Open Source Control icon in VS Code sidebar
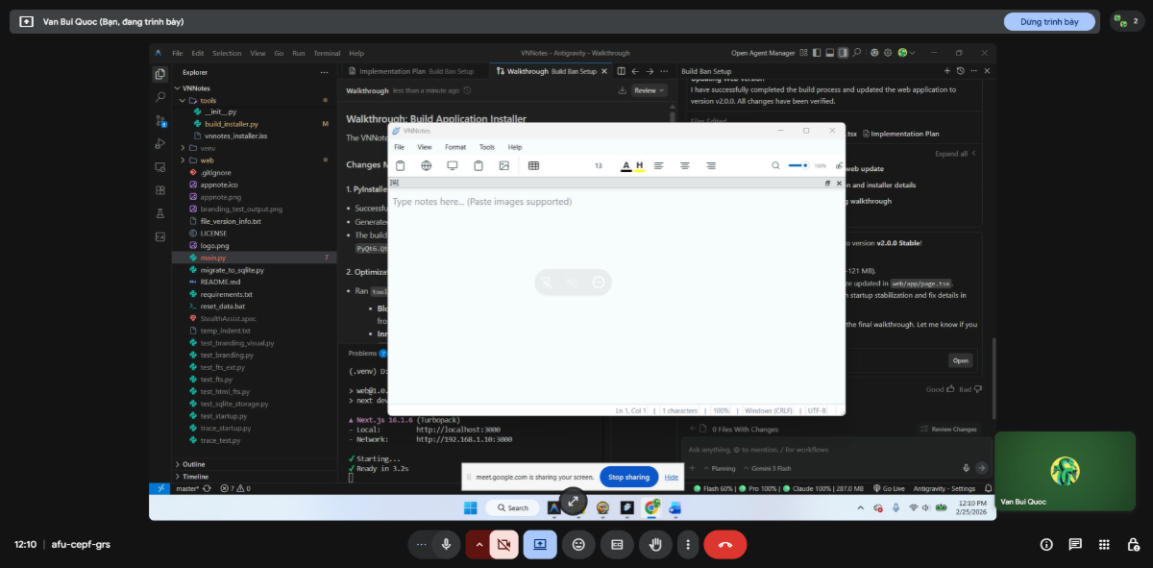Screen dimensions: 1153x568 [159, 123]
